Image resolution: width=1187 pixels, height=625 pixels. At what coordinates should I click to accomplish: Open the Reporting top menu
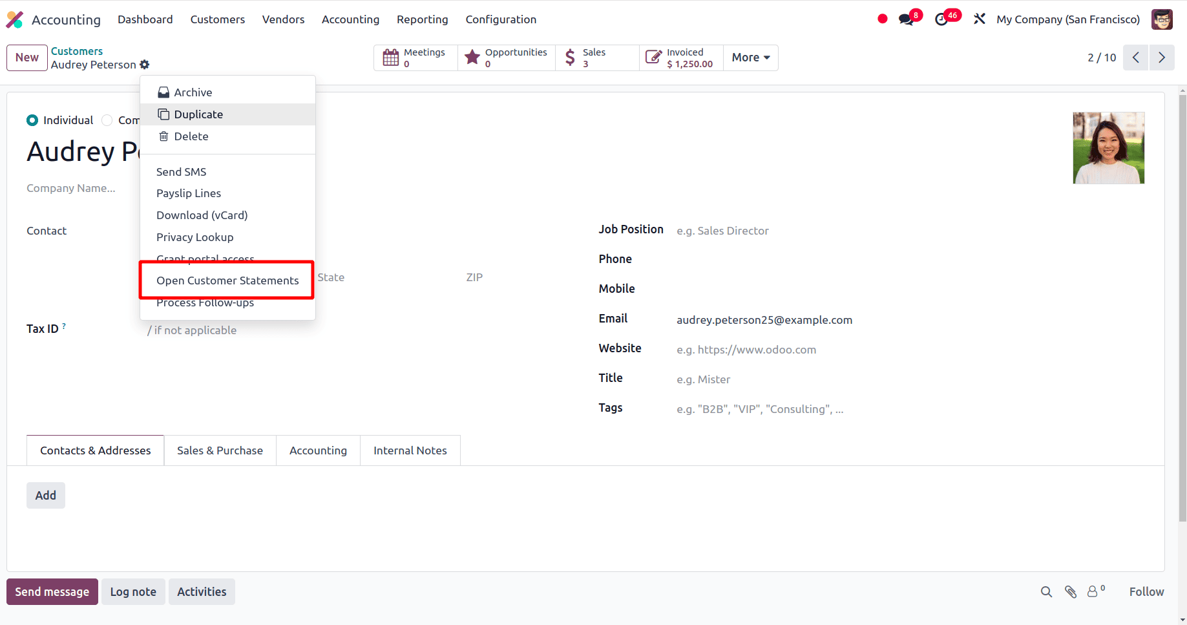[x=423, y=19]
